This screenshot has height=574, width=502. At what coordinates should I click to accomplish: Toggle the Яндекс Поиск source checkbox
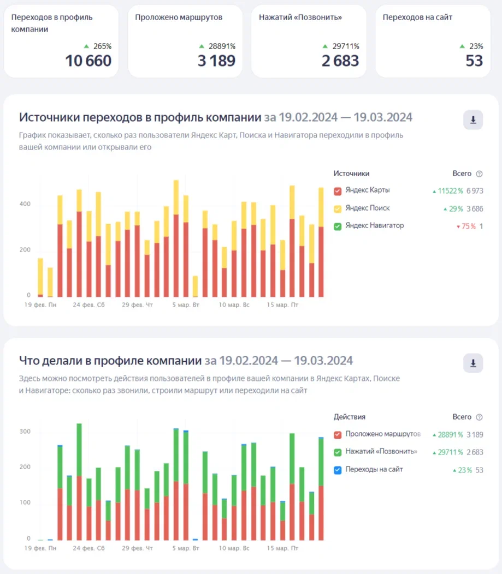point(338,208)
